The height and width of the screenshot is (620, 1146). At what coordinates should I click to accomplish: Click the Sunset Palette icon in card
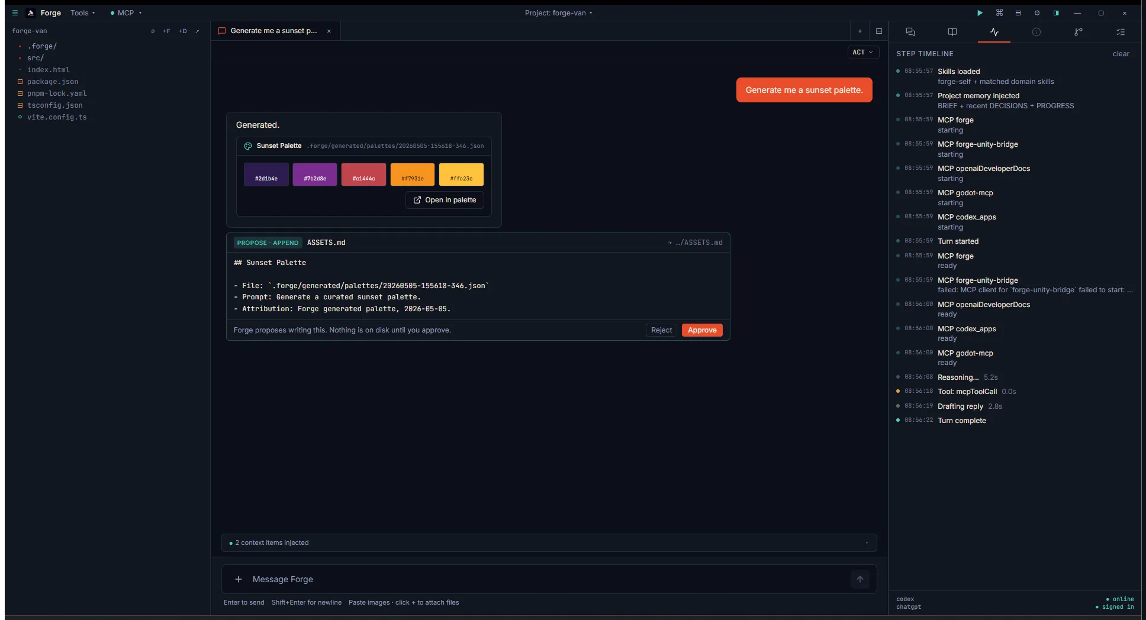248,146
